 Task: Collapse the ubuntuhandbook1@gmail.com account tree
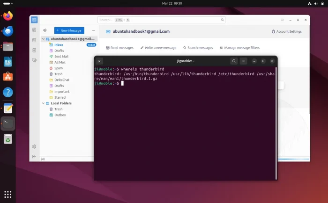43,39
